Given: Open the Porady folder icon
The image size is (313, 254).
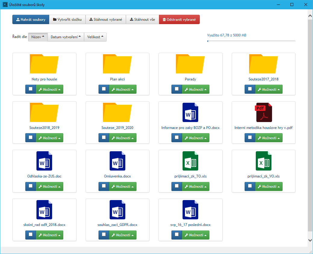Looking at the screenshot, I should click(x=190, y=64).
